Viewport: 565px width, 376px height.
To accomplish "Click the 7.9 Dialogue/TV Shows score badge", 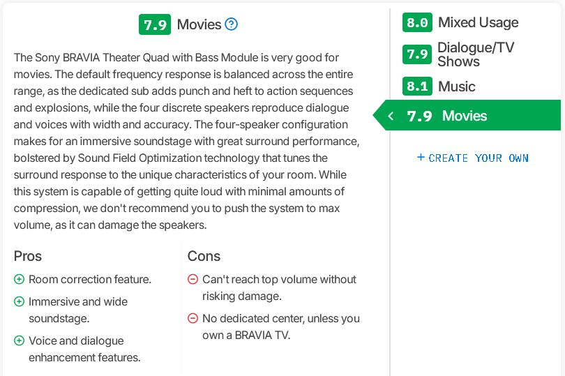I will (x=417, y=54).
